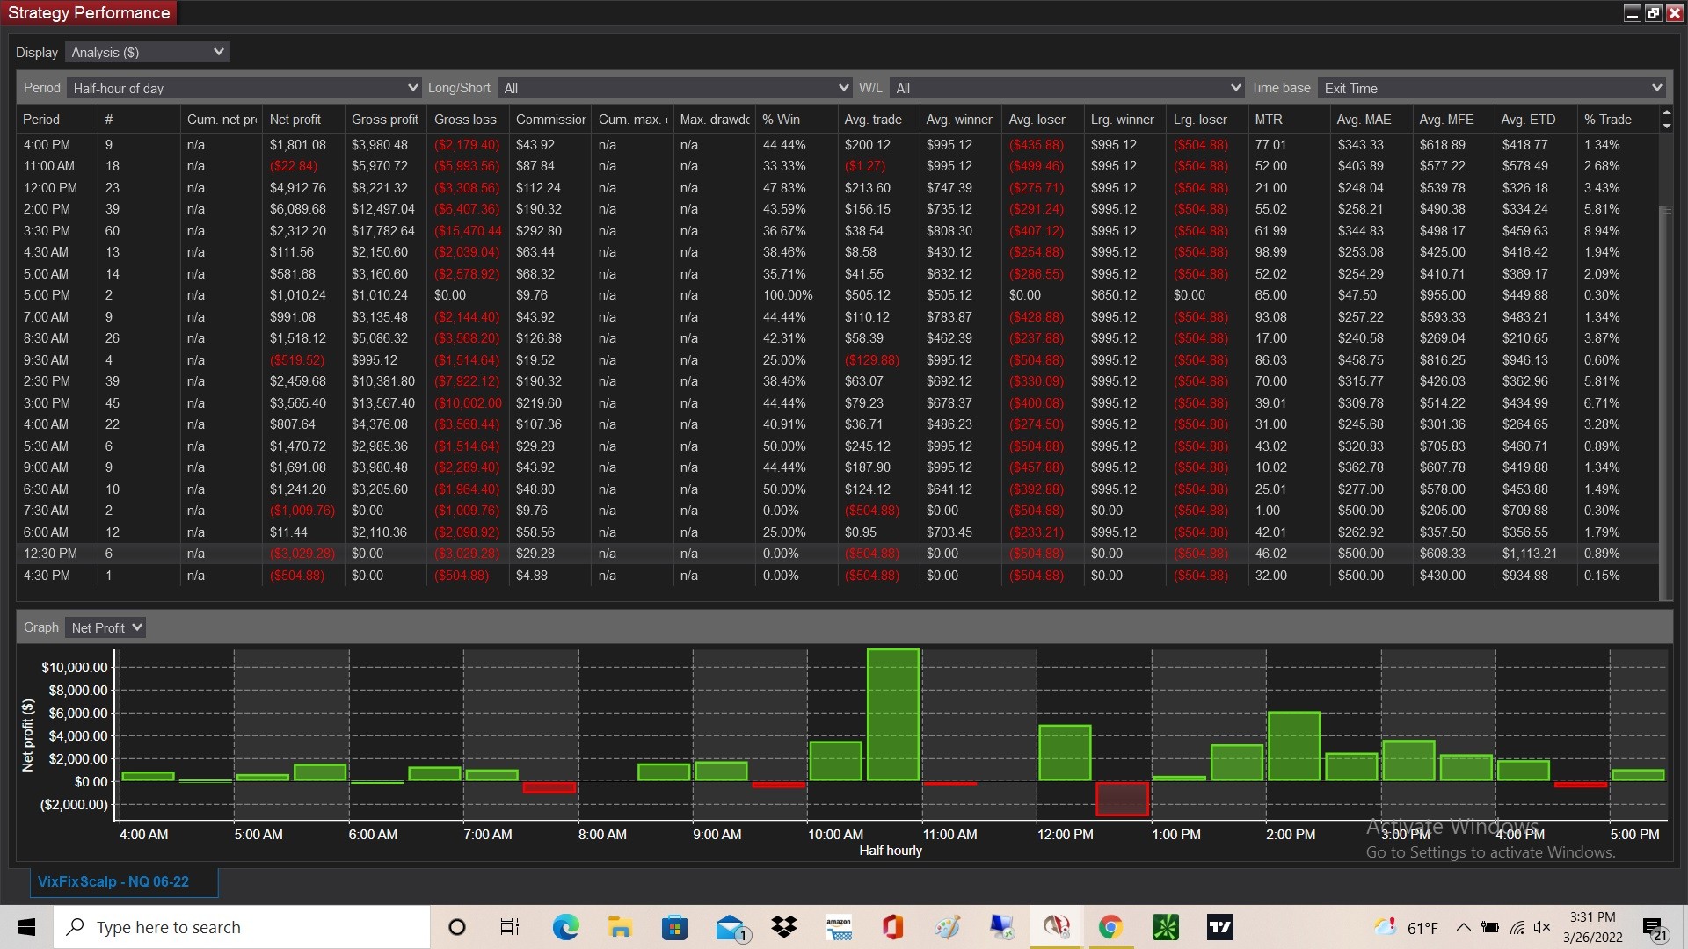Open the Amazon shortcut icon
The image size is (1688, 949).
839,927
